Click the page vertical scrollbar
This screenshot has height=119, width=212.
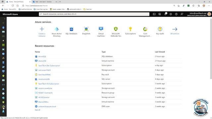pyautogui.click(x=211, y=49)
